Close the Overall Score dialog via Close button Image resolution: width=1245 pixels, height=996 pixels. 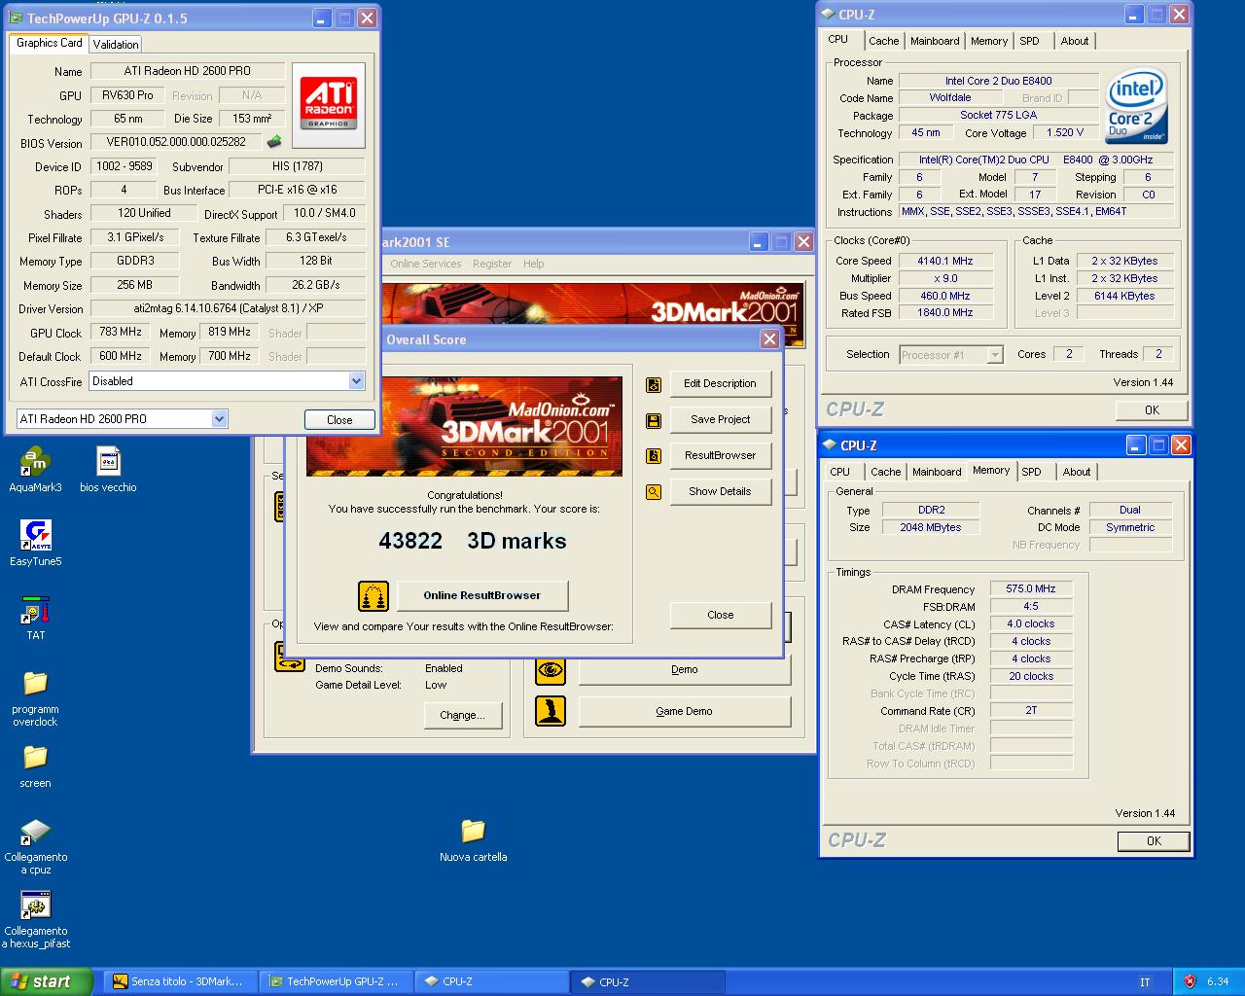pos(720,615)
